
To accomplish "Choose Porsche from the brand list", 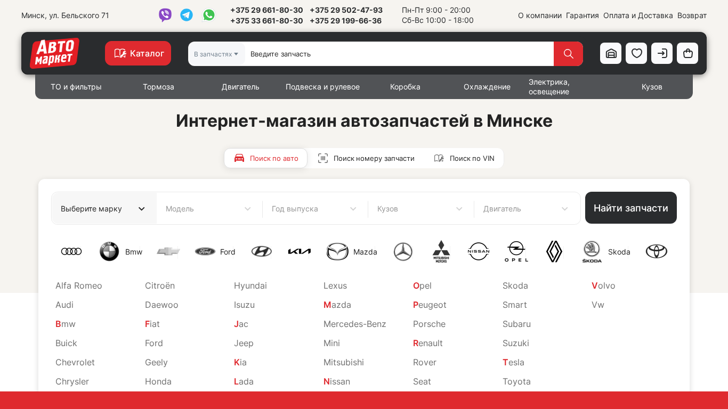I will 429,324.
